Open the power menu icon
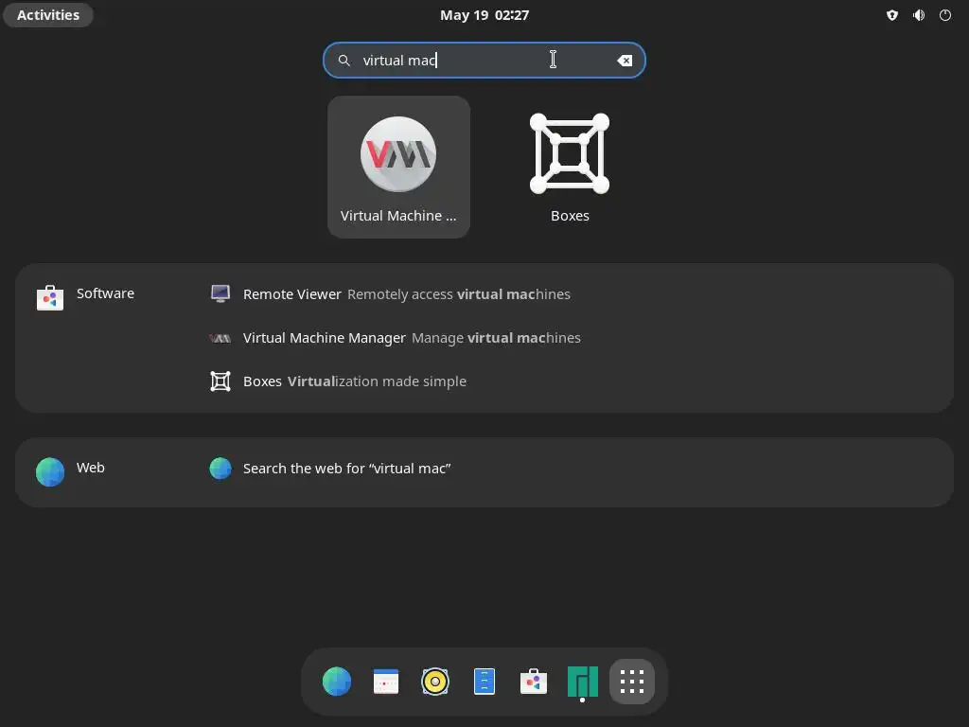 coord(945,15)
